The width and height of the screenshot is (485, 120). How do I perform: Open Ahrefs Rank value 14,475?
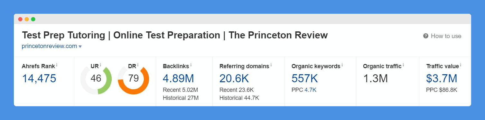(39, 78)
